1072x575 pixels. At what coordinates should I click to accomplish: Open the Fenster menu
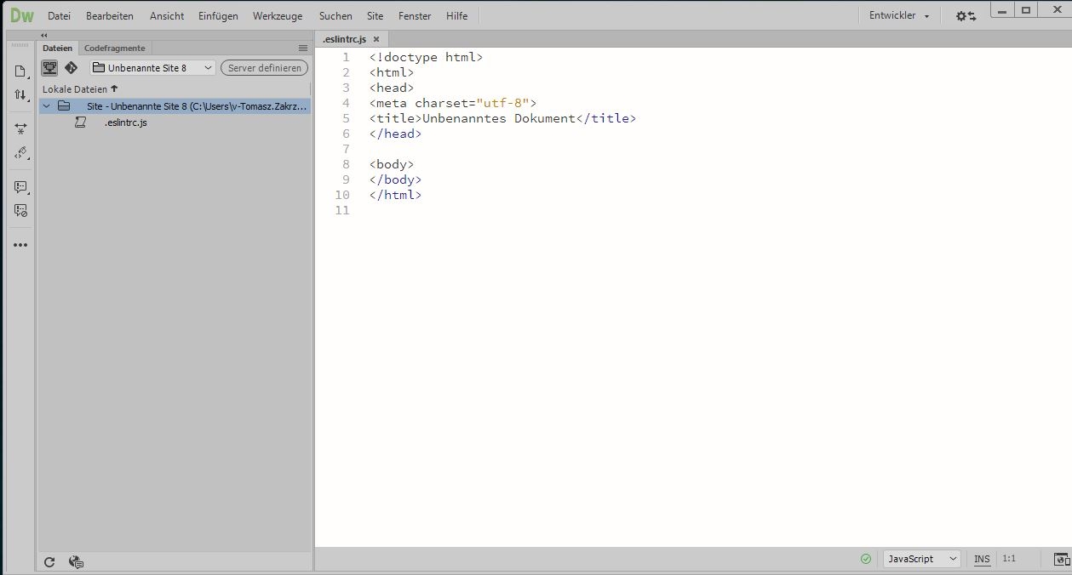[x=415, y=15]
